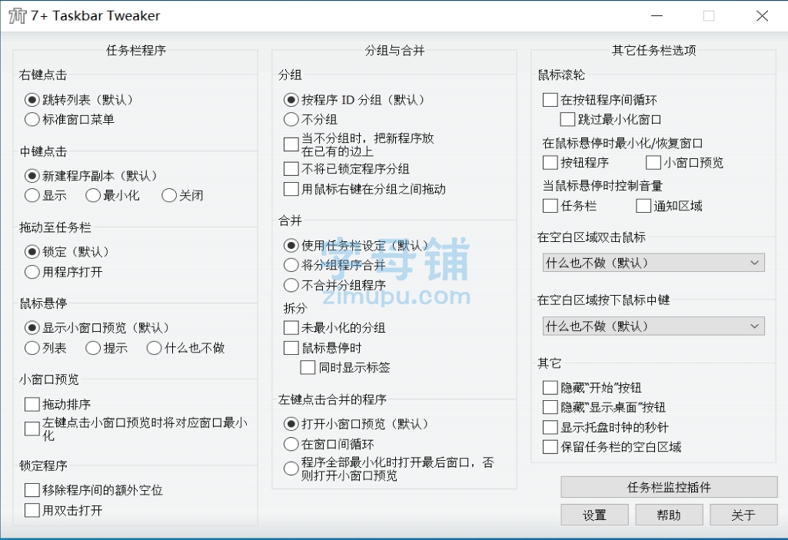
Task: Select 提示 under 鼠标悬停
Action: point(93,348)
